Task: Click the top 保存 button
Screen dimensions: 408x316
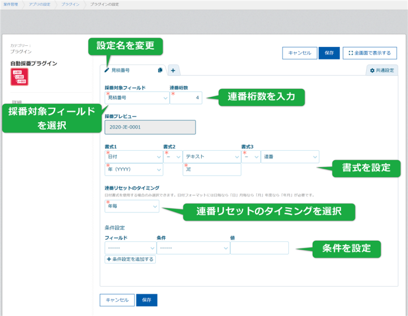Action: point(329,53)
